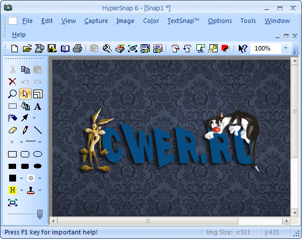Open the TextSnap menu
The width and height of the screenshot is (302, 239).
tap(183, 21)
